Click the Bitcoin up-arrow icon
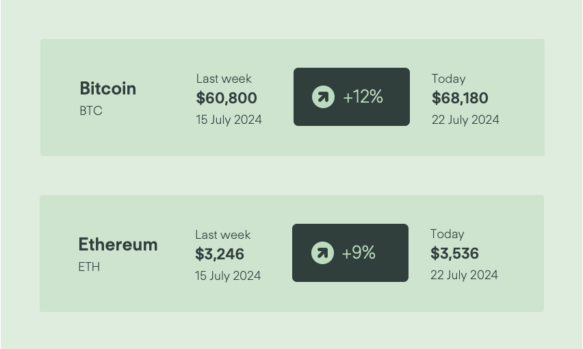Image resolution: width=583 pixels, height=349 pixels. 323,97
